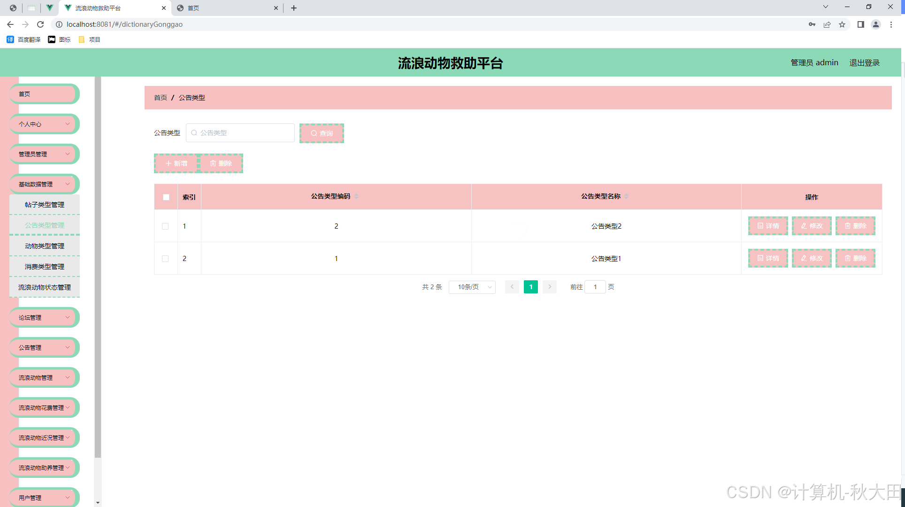Collapse the 基础数据管理 sidebar menu
905x507 pixels.
click(x=44, y=184)
